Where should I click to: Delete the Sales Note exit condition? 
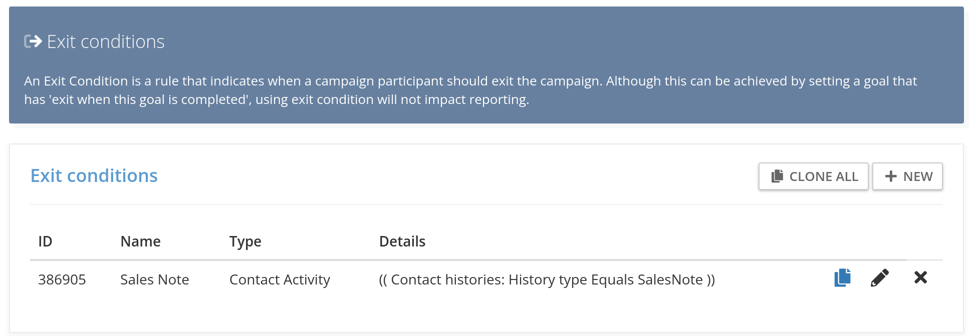coord(920,277)
